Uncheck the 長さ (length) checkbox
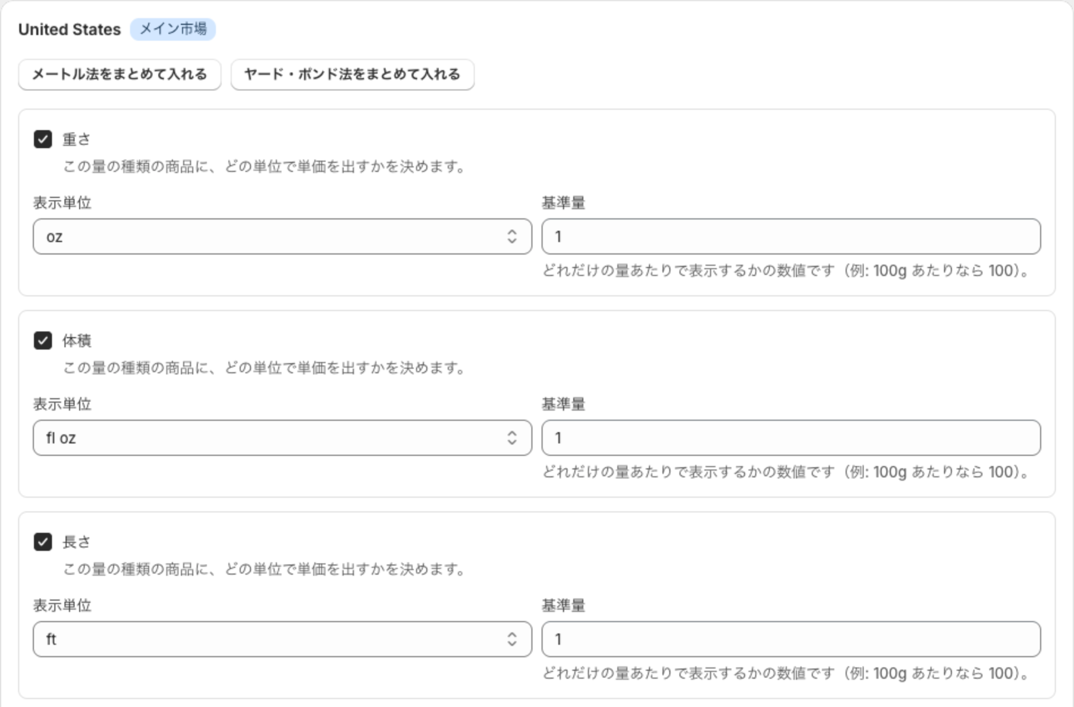Screen dimensions: 1074x707 43,542
